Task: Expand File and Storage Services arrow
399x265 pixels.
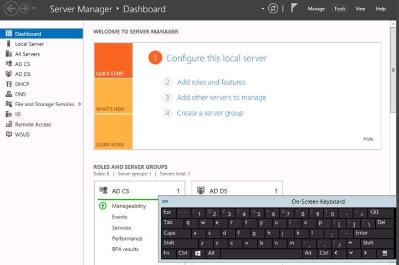Action: pyautogui.click(x=80, y=104)
